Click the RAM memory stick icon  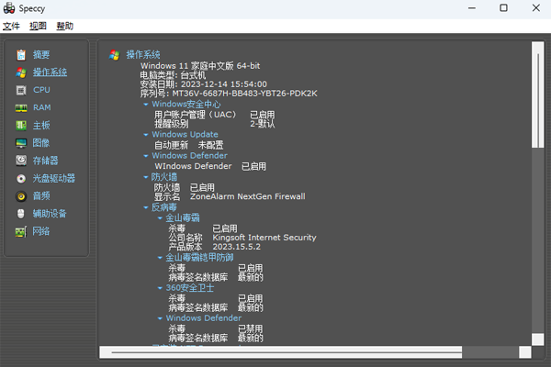point(21,108)
